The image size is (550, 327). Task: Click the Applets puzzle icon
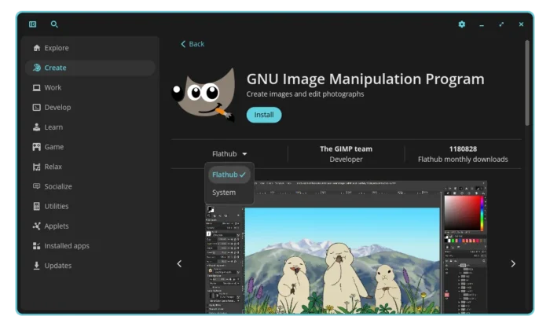(x=36, y=226)
